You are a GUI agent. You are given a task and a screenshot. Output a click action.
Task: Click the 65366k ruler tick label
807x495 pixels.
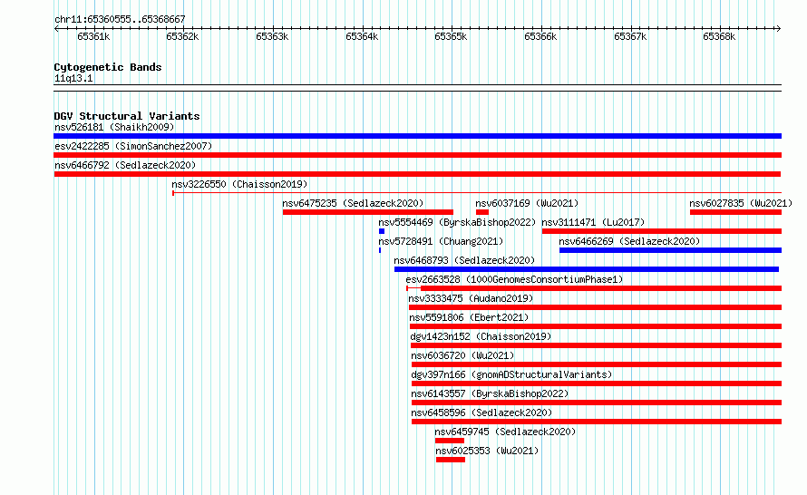click(540, 36)
